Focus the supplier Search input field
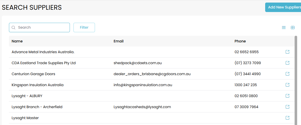The height and width of the screenshot is (125, 301). click(42, 28)
